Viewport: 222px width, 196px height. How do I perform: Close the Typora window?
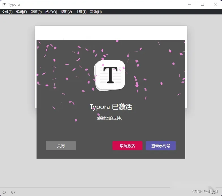[215, 5]
